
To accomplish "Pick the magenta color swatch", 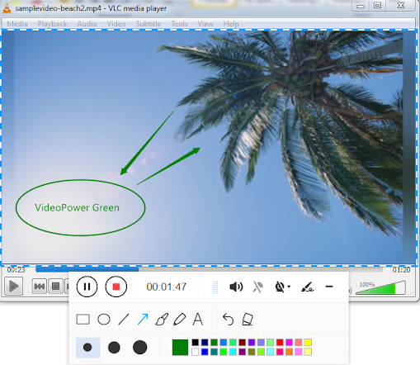I will [x=289, y=343].
